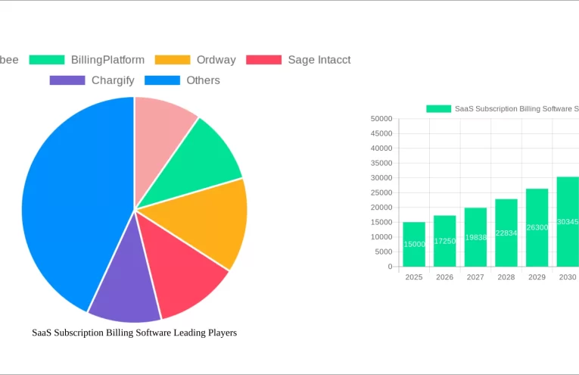Screen dimensions: 579x375
Task: Click the Ordway legend label
Action: (216, 60)
